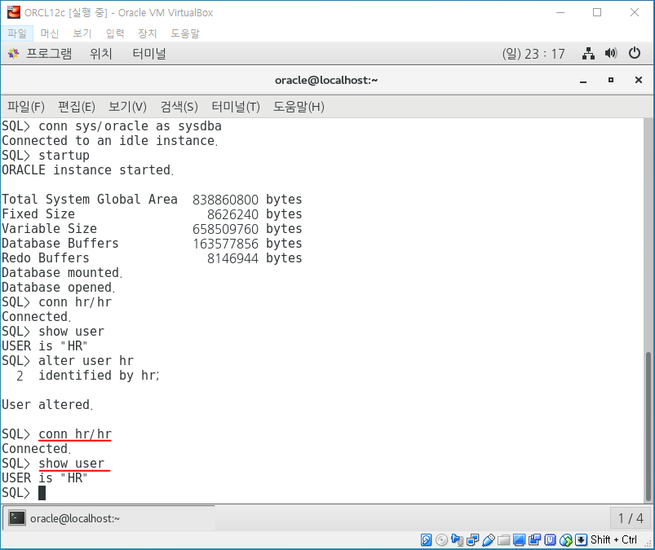Click the optical disc status icon
655x550 pixels.
(441, 539)
